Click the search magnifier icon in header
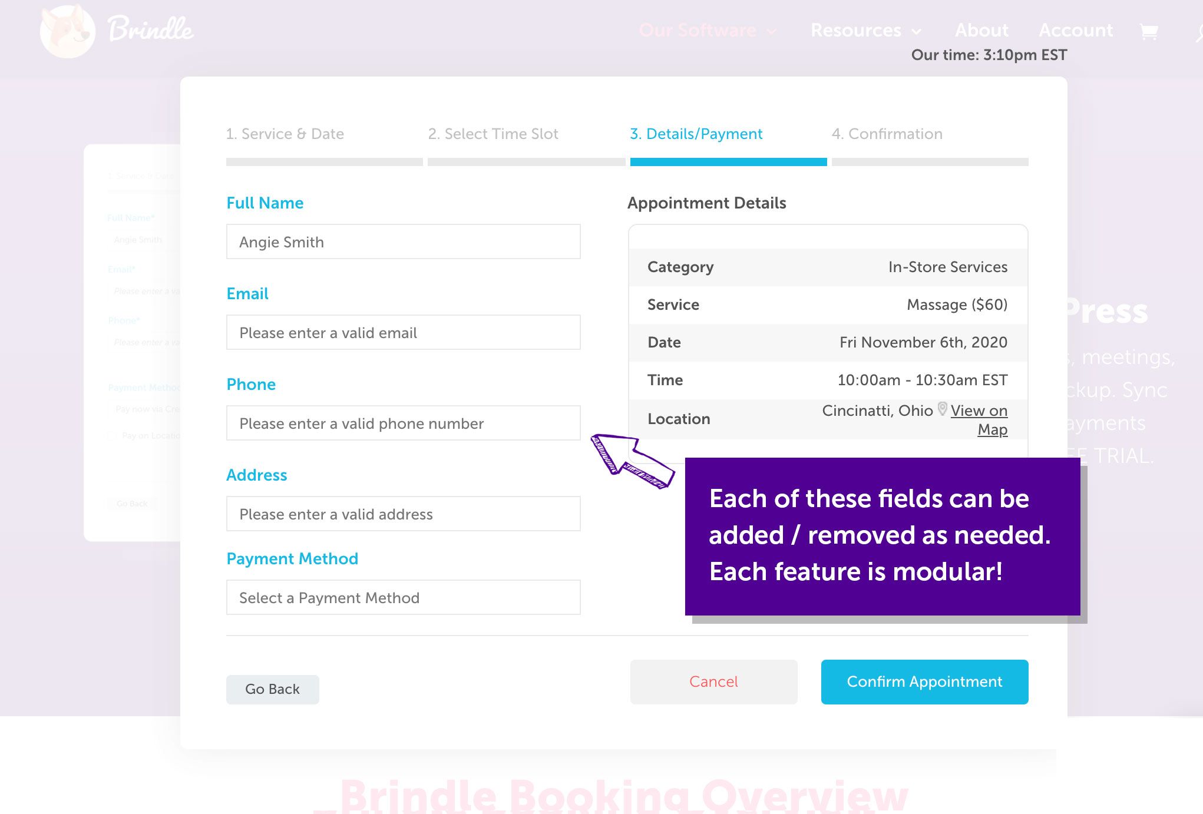Viewport: 1203px width, 814px height. pyautogui.click(x=1198, y=32)
